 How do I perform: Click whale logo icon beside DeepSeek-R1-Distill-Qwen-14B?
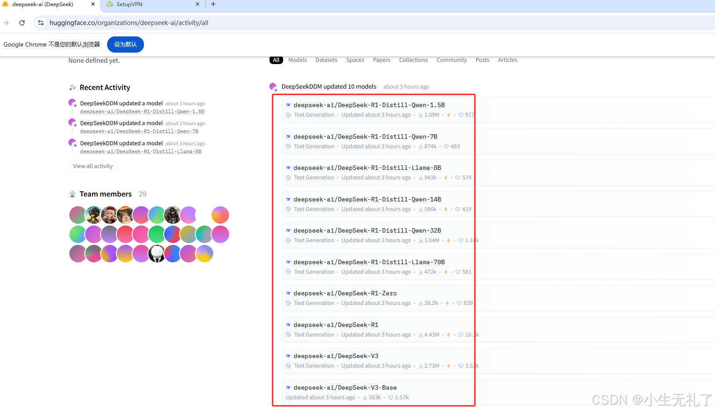click(x=288, y=199)
